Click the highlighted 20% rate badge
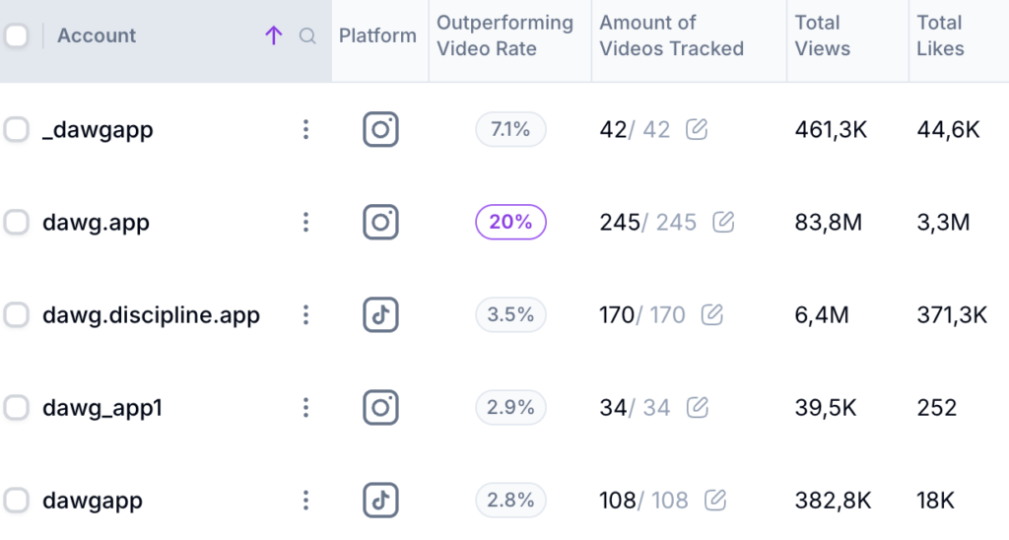The image size is (1009, 540). [x=510, y=222]
